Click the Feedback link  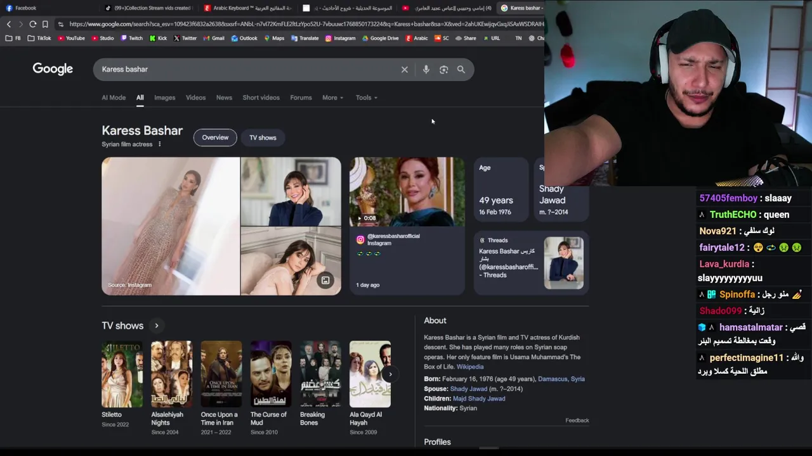pos(577,421)
